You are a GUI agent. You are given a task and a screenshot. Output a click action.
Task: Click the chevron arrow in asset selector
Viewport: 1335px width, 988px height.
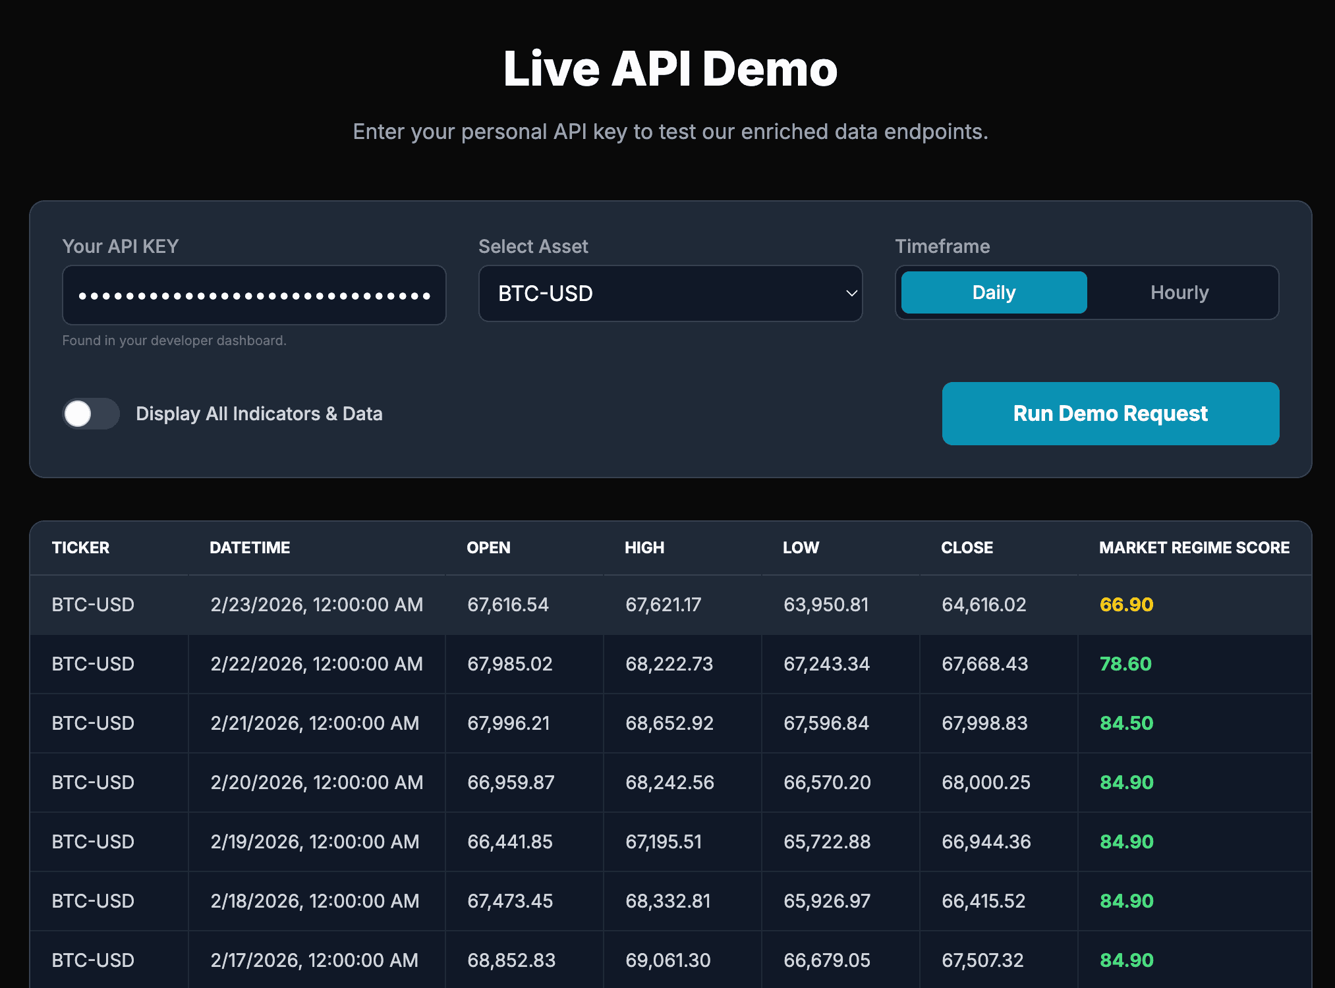pyautogui.click(x=851, y=294)
